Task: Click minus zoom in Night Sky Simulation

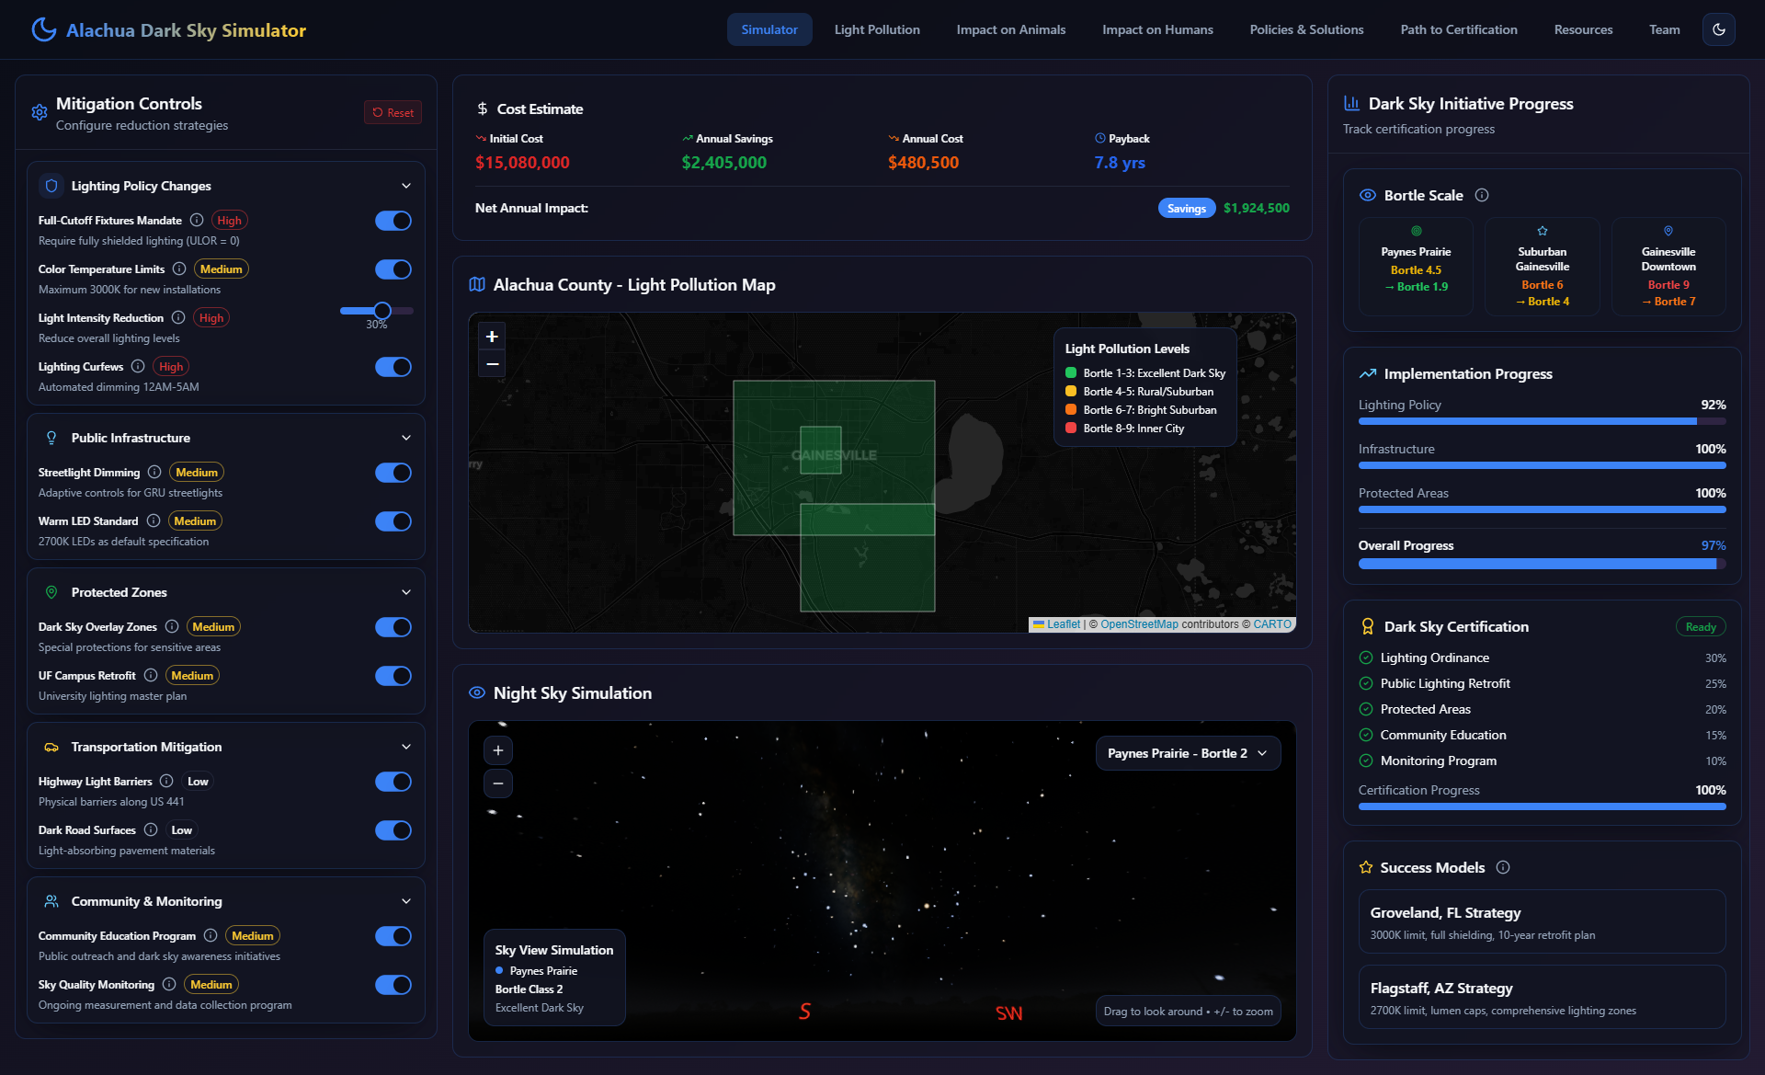Action: [497, 783]
